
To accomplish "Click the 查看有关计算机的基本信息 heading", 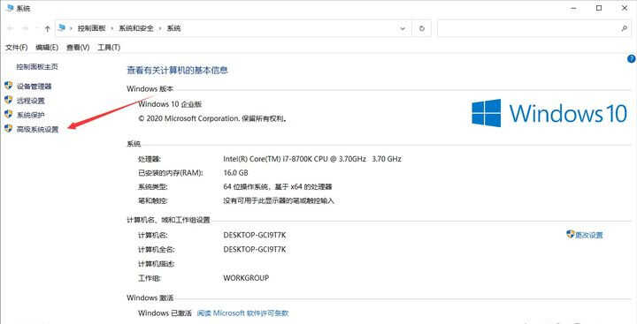I will pos(178,71).
